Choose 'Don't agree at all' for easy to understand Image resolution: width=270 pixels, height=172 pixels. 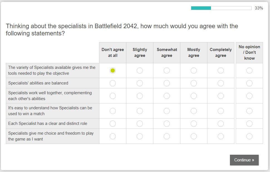[x=113, y=111]
